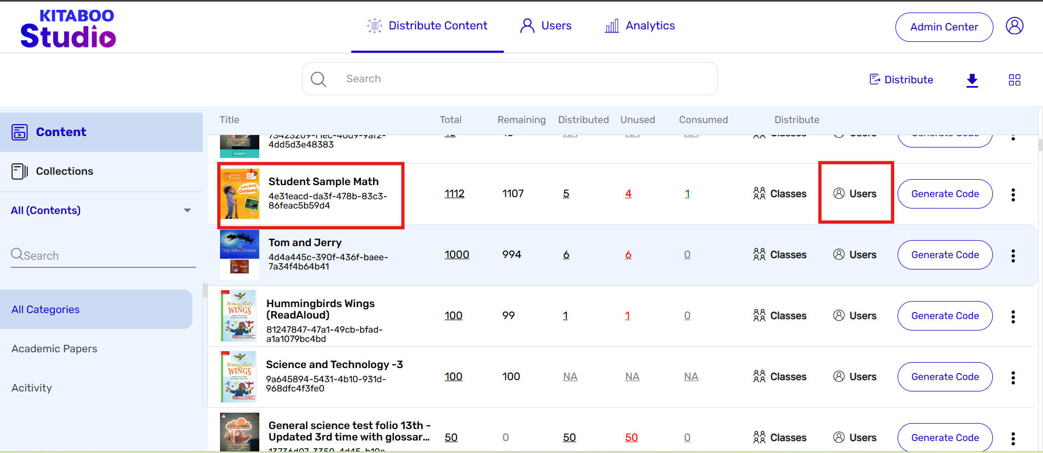Open three-dot menu for Tom and Jerry

(x=1013, y=255)
